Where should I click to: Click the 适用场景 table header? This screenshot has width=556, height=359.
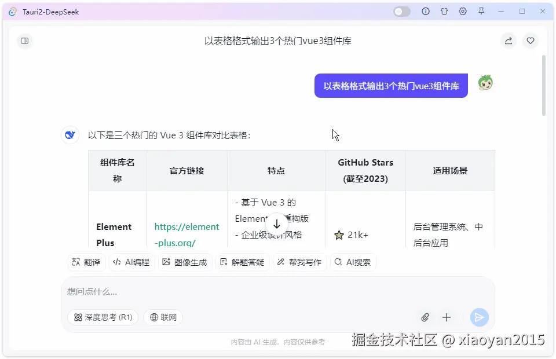[450, 170]
